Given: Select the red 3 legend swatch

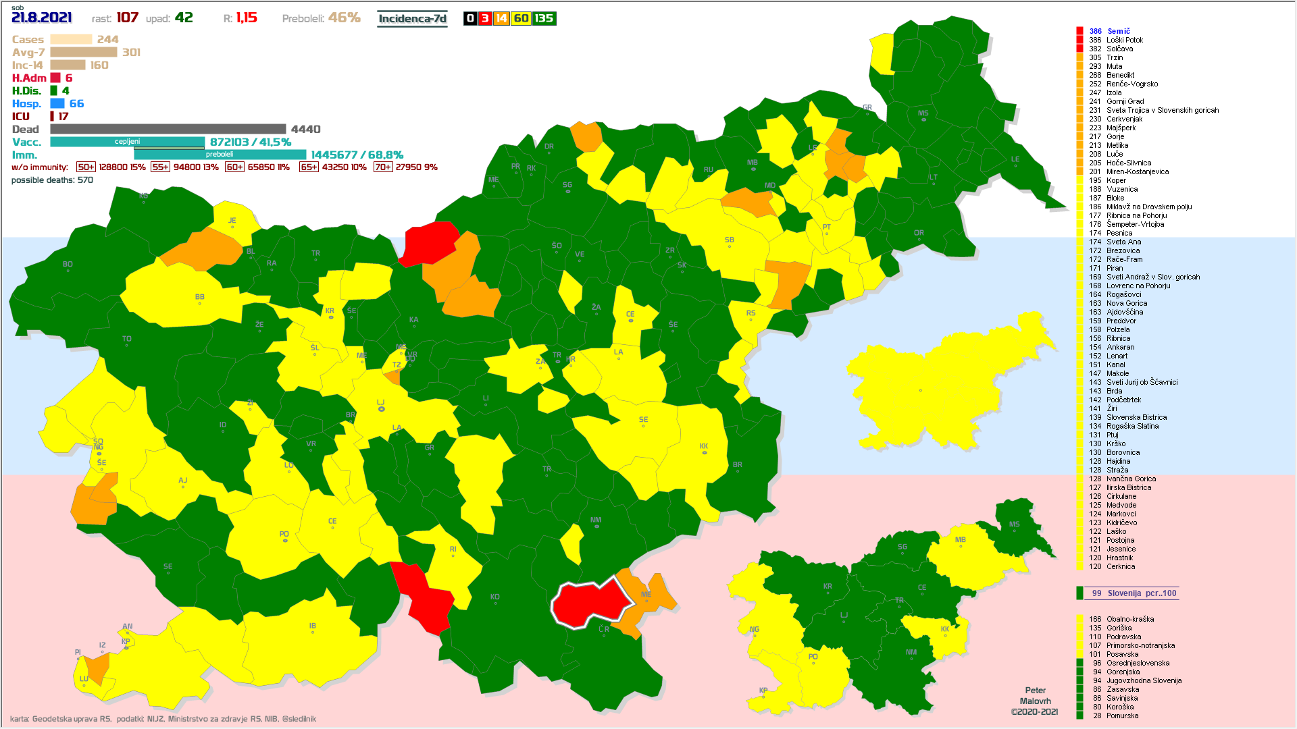Looking at the screenshot, I should point(484,18).
